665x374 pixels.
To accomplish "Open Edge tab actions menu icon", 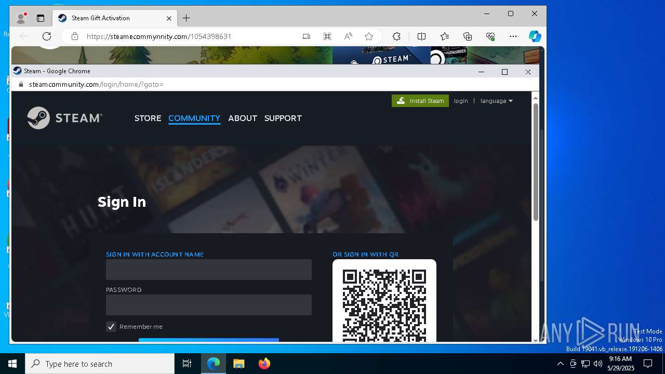I will click(x=41, y=18).
